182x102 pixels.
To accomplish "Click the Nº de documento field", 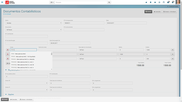I will (84, 30).
